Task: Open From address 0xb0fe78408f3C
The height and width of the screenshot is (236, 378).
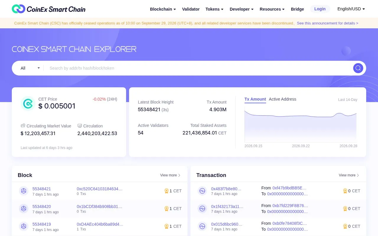Action: click(x=290, y=223)
